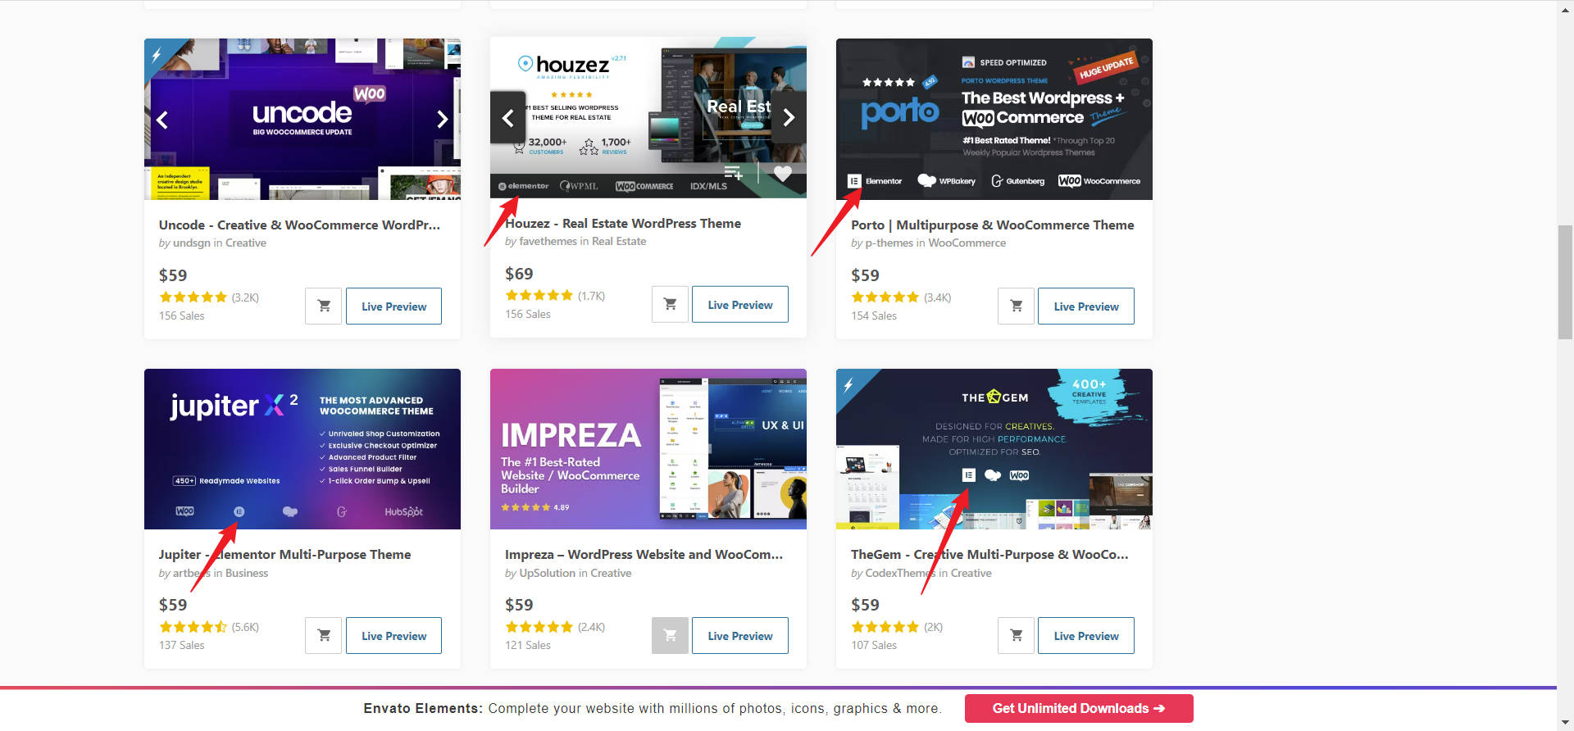This screenshot has width=1574, height=731.
Task: Add TheGem theme to cart
Action: pos(1016,635)
